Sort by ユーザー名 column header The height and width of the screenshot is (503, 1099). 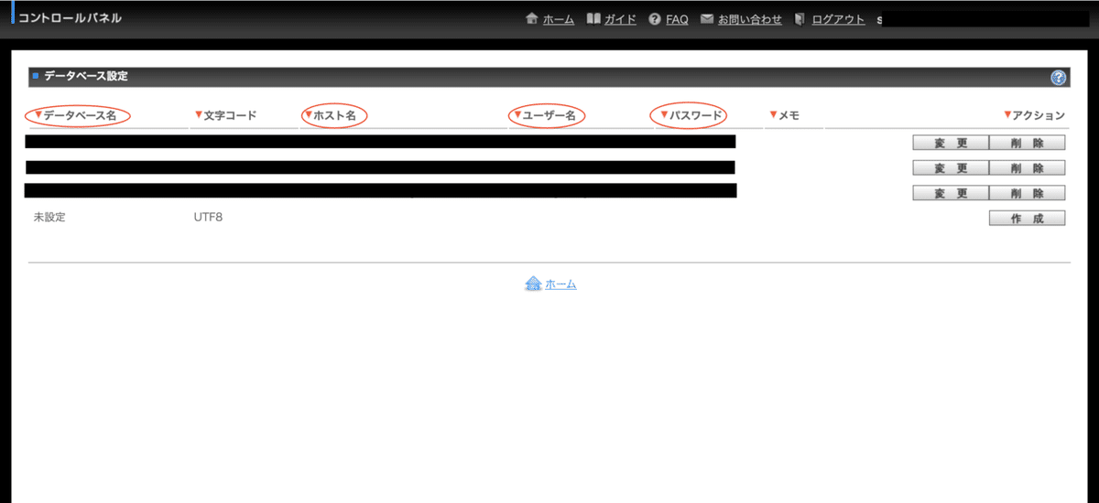pyautogui.click(x=544, y=115)
